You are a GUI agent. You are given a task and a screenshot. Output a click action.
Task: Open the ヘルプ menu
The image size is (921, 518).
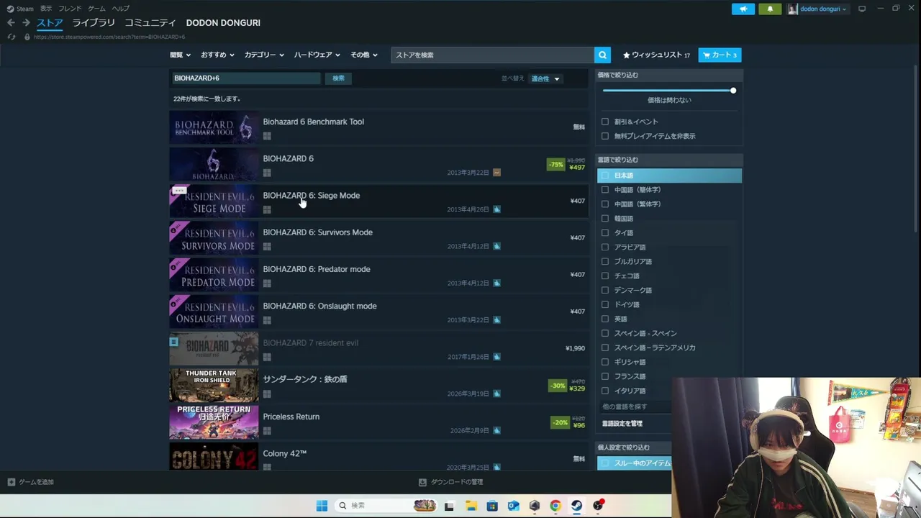coord(121,9)
